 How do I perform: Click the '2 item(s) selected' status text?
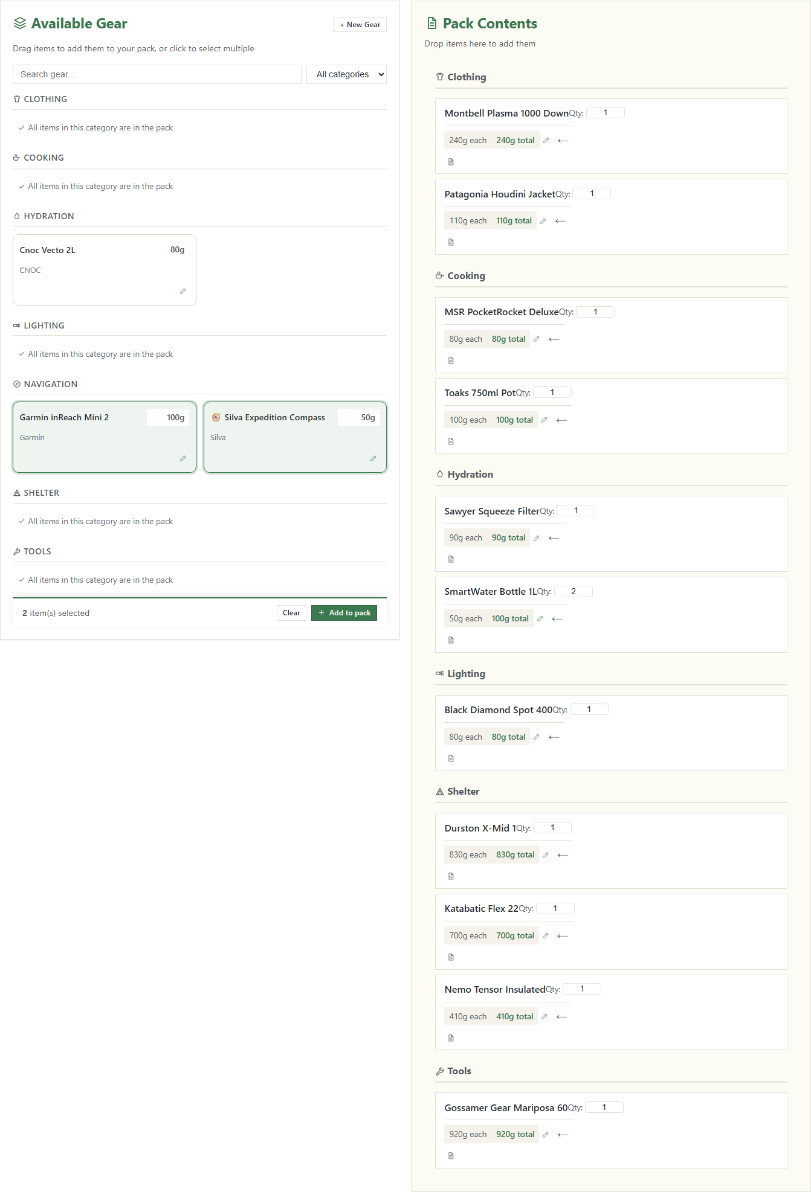(x=56, y=613)
